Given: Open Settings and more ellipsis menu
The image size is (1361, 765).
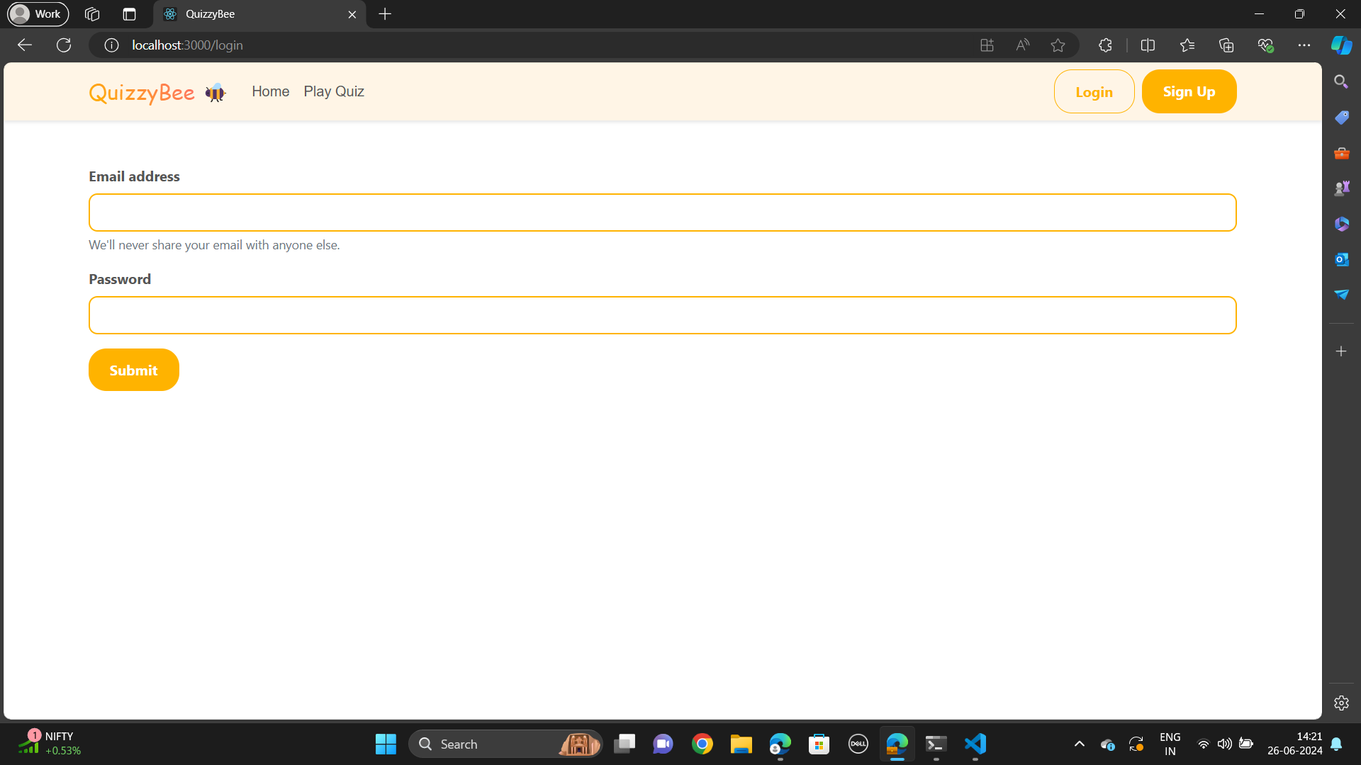Looking at the screenshot, I should coord(1304,45).
